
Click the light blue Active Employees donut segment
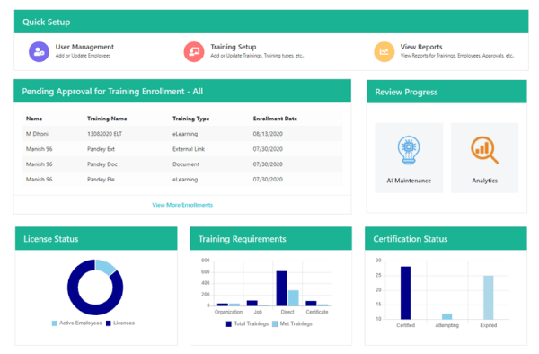click(106, 267)
